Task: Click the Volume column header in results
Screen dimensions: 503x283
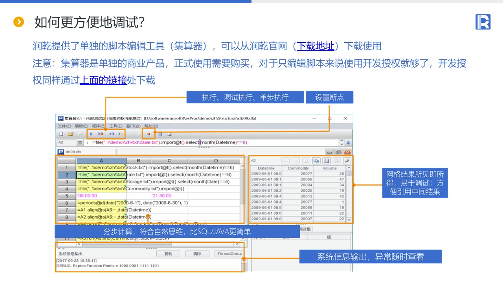Action: coord(330,168)
